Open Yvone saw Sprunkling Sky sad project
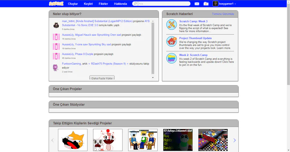The height and width of the screenshot is (152, 290). coord(93,44)
